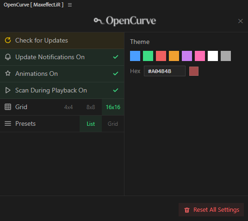Click the custom color preview swatch beside Hex

[x=194, y=71]
